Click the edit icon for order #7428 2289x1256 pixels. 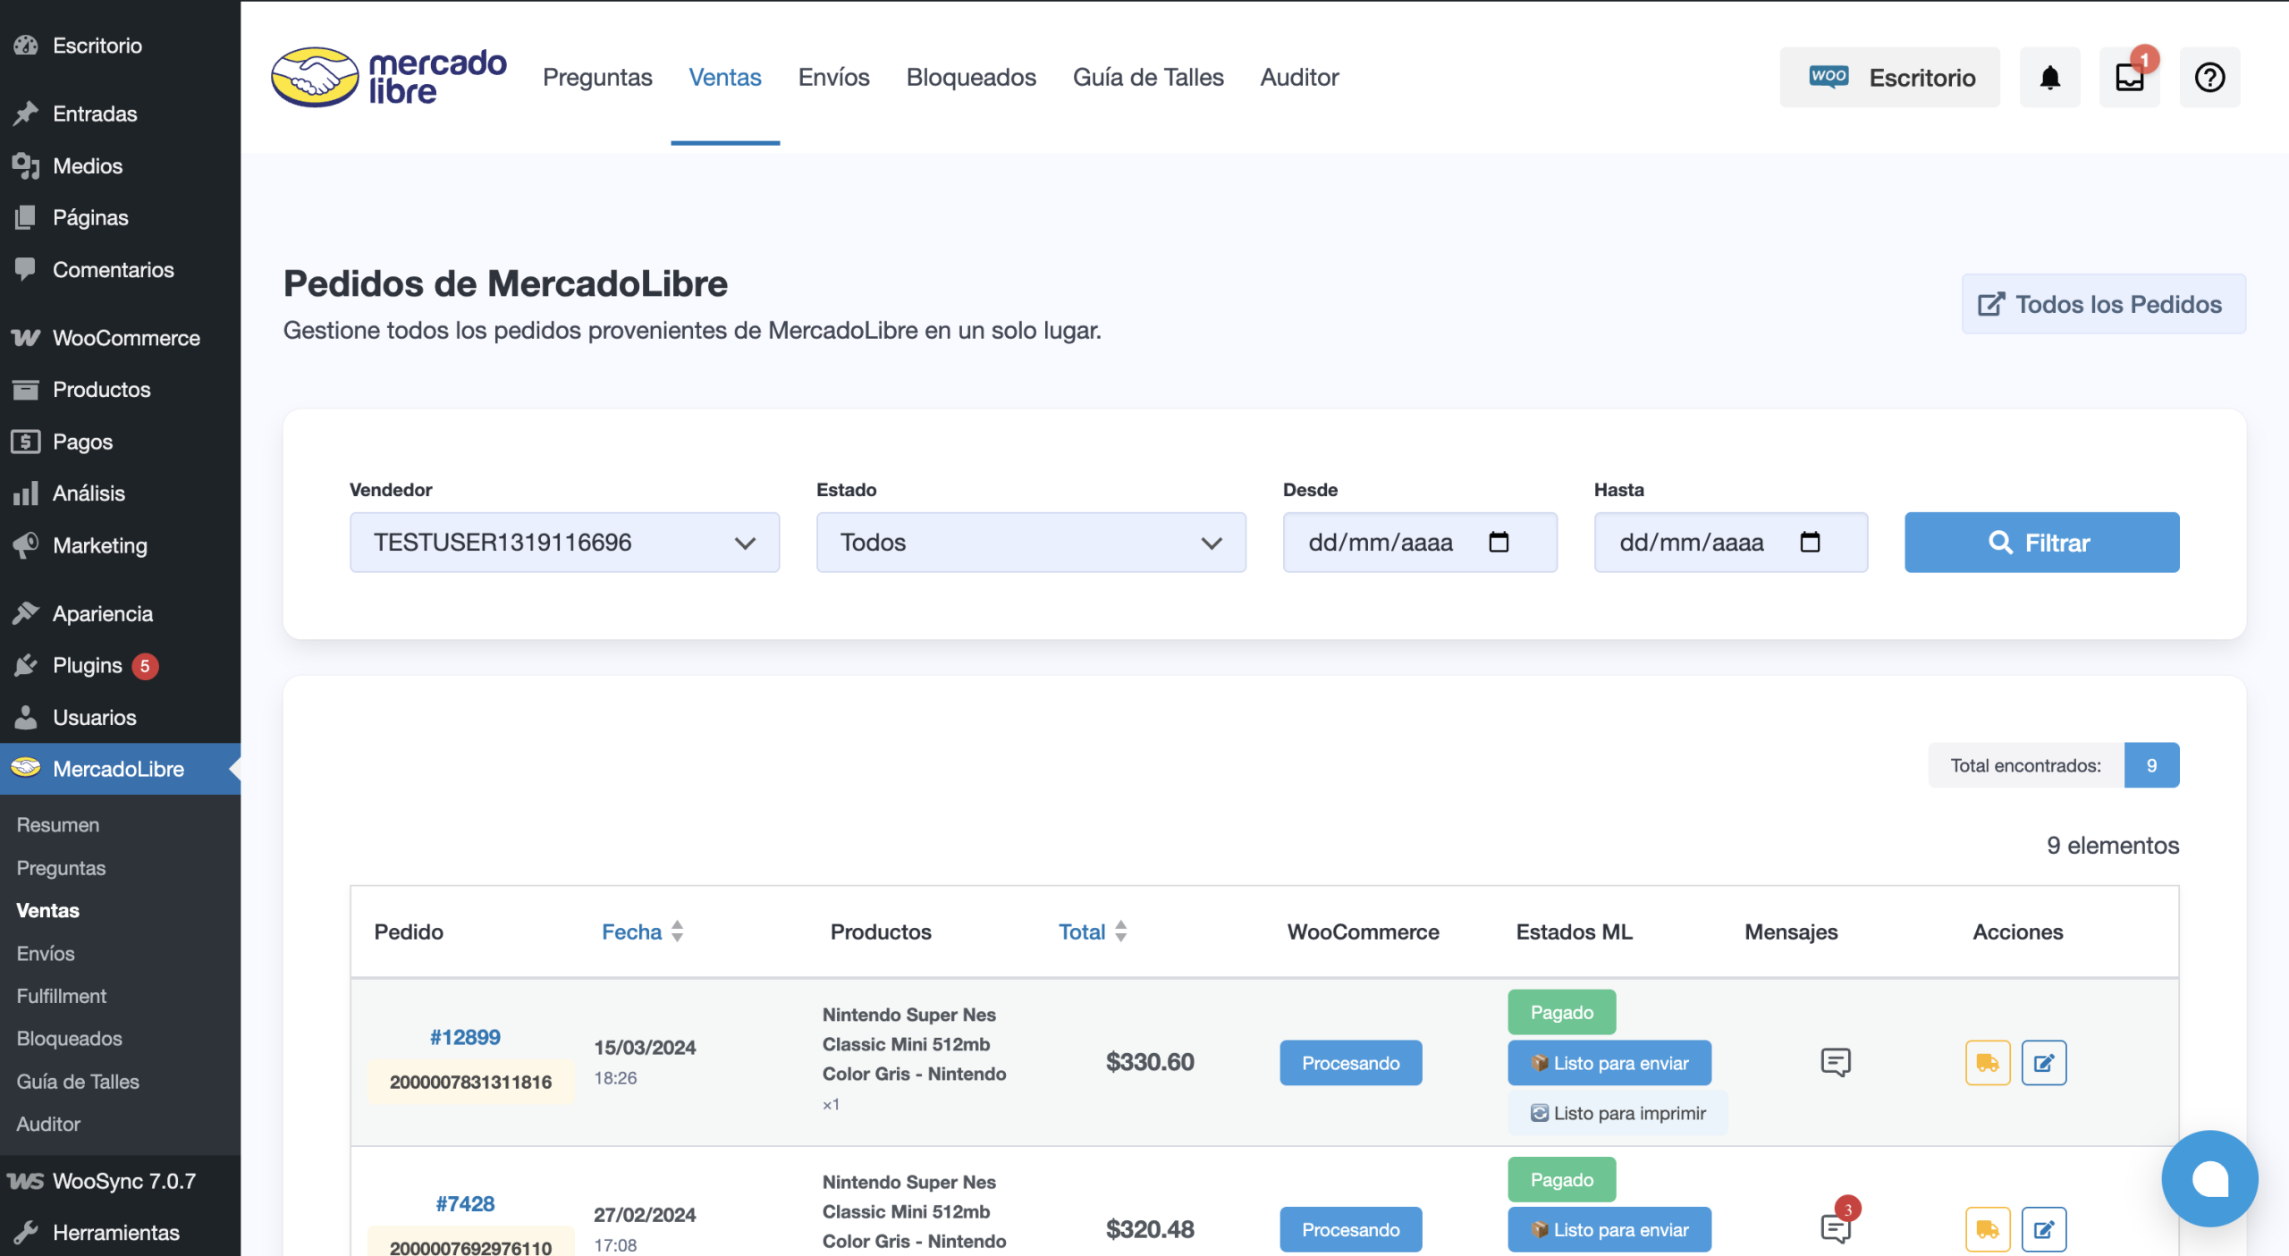tap(2043, 1229)
